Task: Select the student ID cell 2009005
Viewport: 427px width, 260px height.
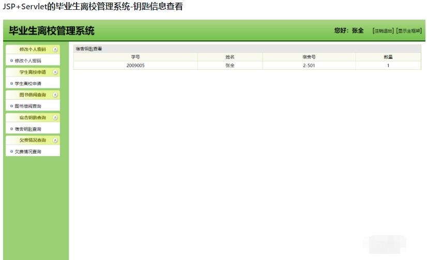Action: pos(135,65)
